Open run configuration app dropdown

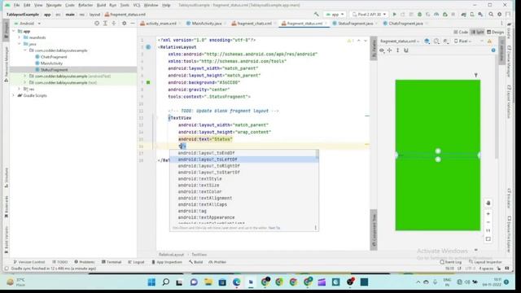coord(335,15)
